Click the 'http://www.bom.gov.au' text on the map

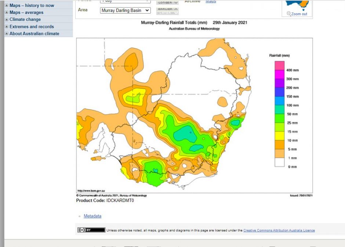(x=91, y=191)
